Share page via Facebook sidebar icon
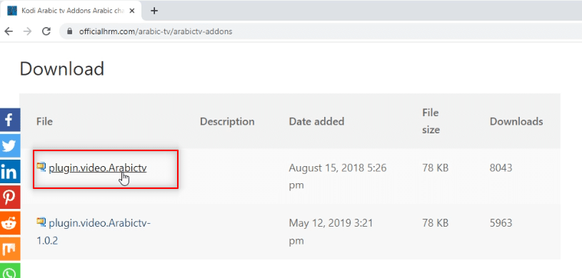Image resolution: width=582 pixels, height=278 pixels. click(10, 120)
